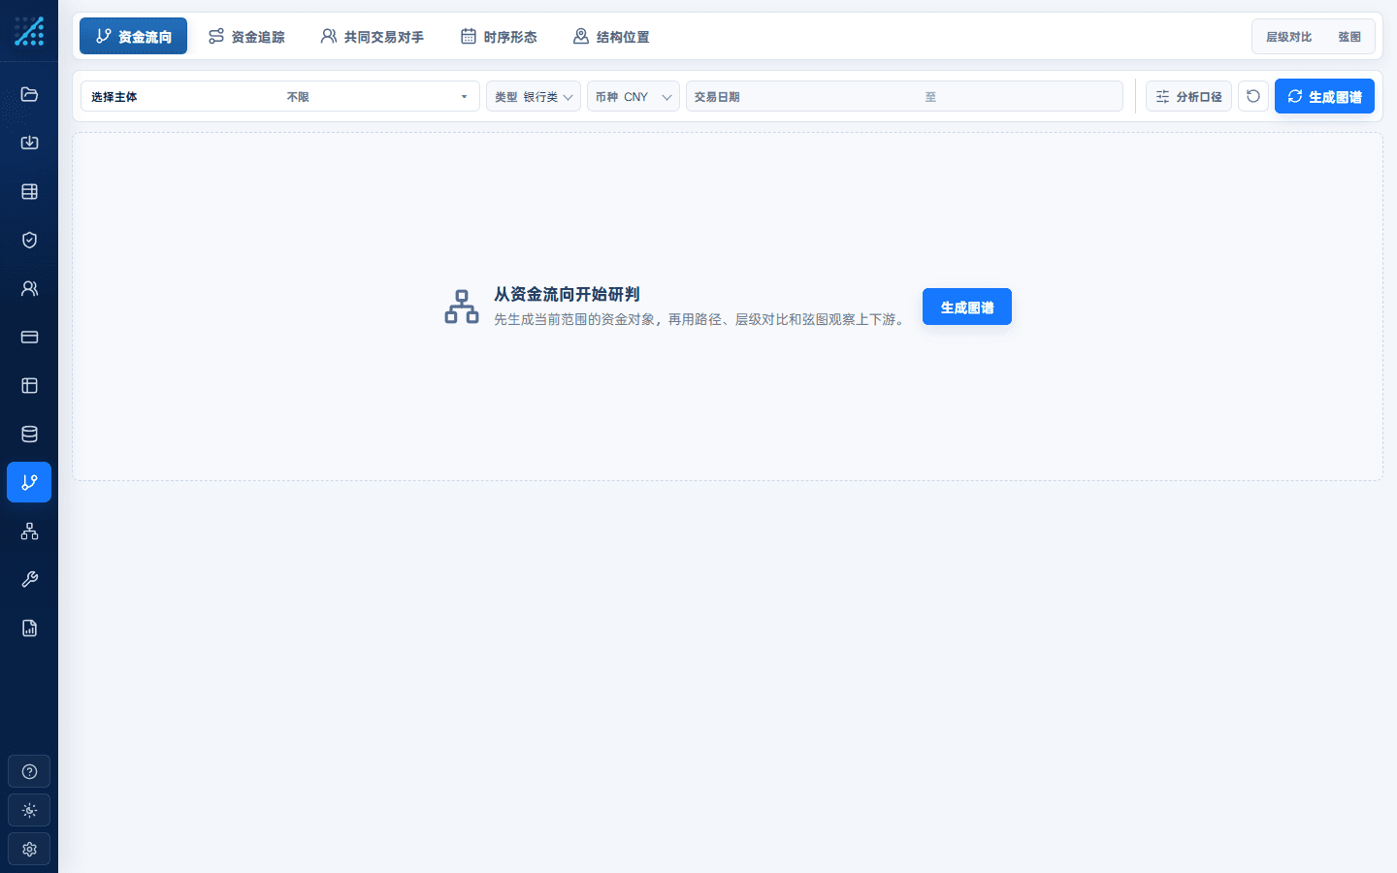Image resolution: width=1397 pixels, height=873 pixels.
Task: Click the toolbar 生成图谱 button
Action: click(1324, 96)
